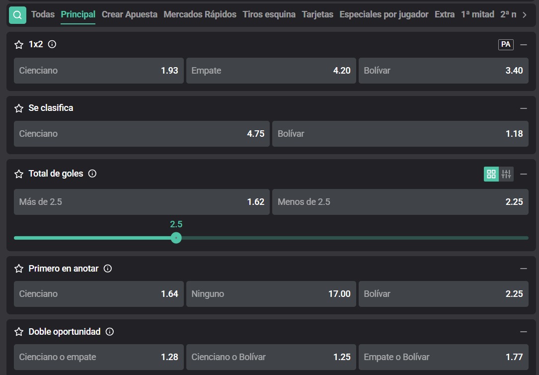Open info icon next to 1x2
This screenshot has height=375, width=539.
click(x=52, y=44)
